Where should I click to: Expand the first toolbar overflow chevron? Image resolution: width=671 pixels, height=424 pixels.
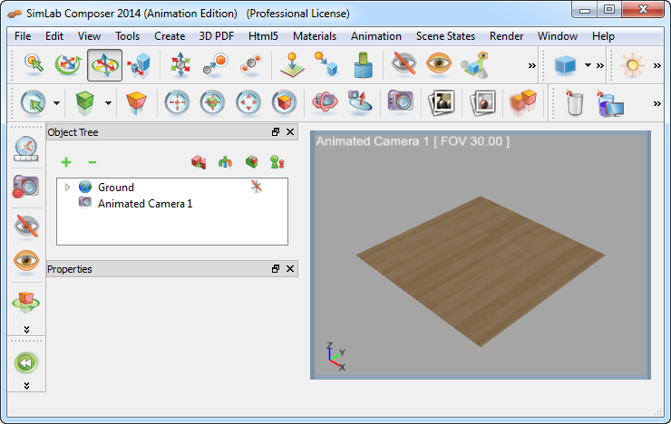[532, 65]
